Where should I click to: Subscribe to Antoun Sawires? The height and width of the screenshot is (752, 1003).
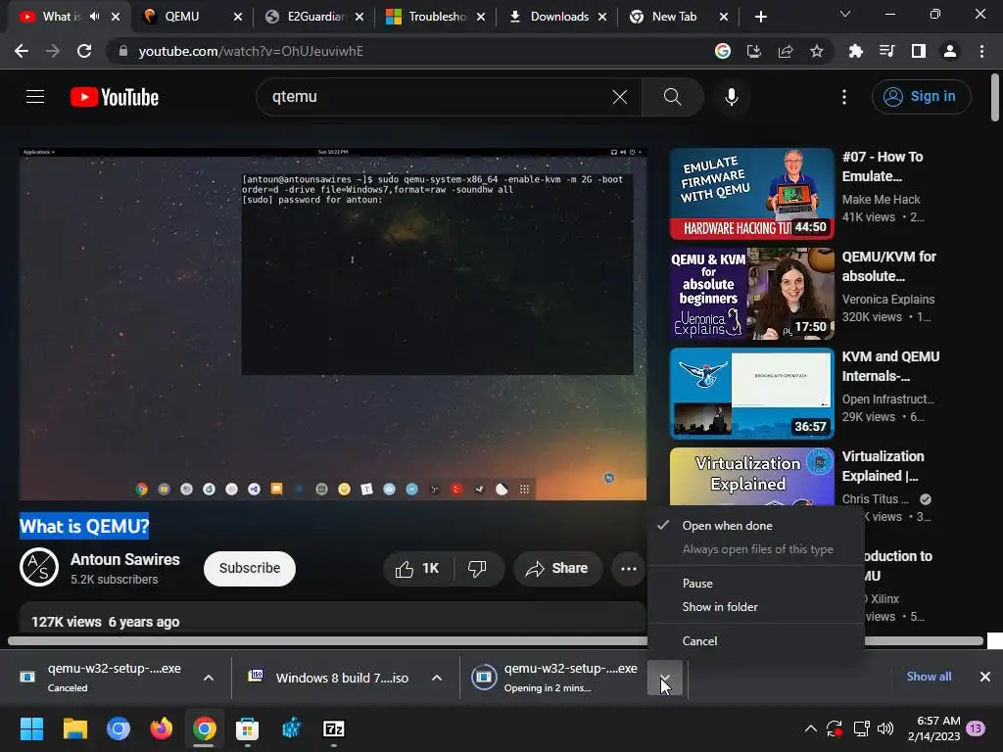[250, 569]
